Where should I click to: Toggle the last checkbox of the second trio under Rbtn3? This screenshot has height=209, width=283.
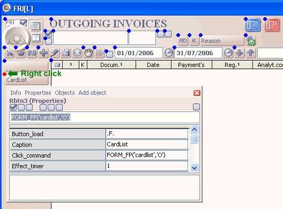tap(59, 107)
